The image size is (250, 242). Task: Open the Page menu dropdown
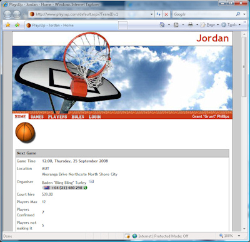pyautogui.click(x=209, y=25)
